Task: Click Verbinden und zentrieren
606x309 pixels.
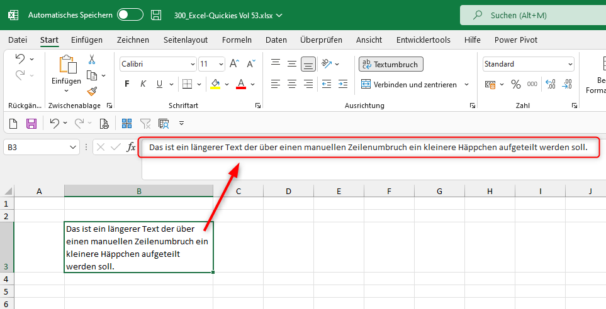Action: [409, 85]
